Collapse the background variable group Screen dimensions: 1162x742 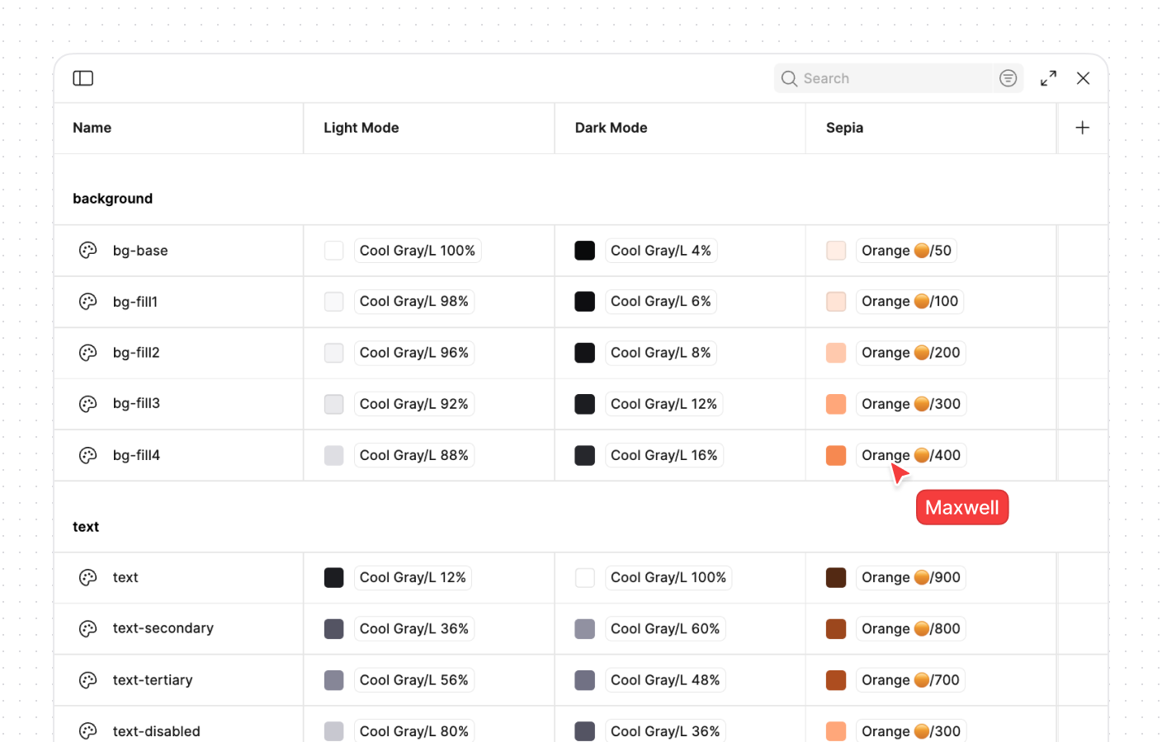click(112, 198)
